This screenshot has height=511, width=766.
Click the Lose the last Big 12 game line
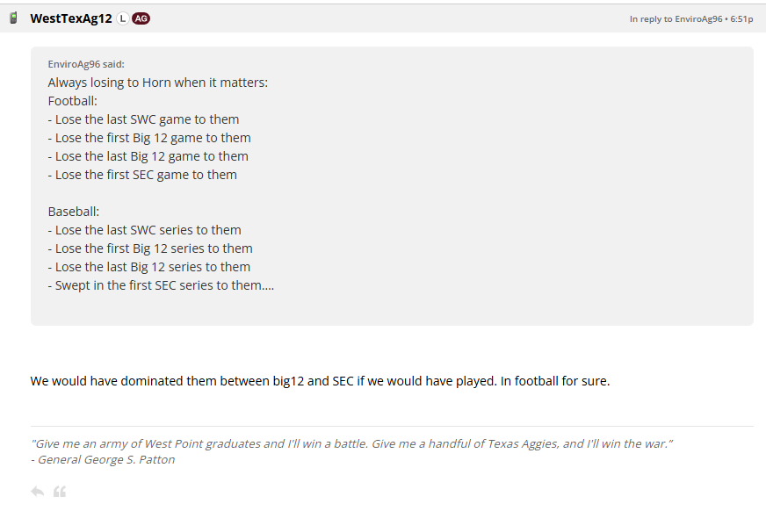click(148, 156)
